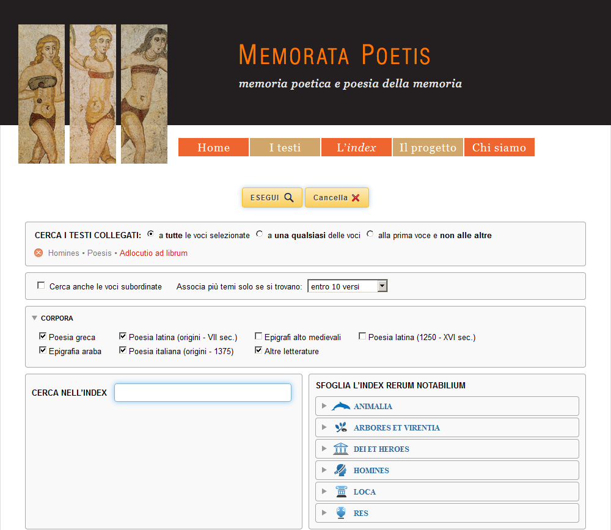Click the Adlocutio ad librum link
The height and width of the screenshot is (530, 611).
pyautogui.click(x=153, y=253)
